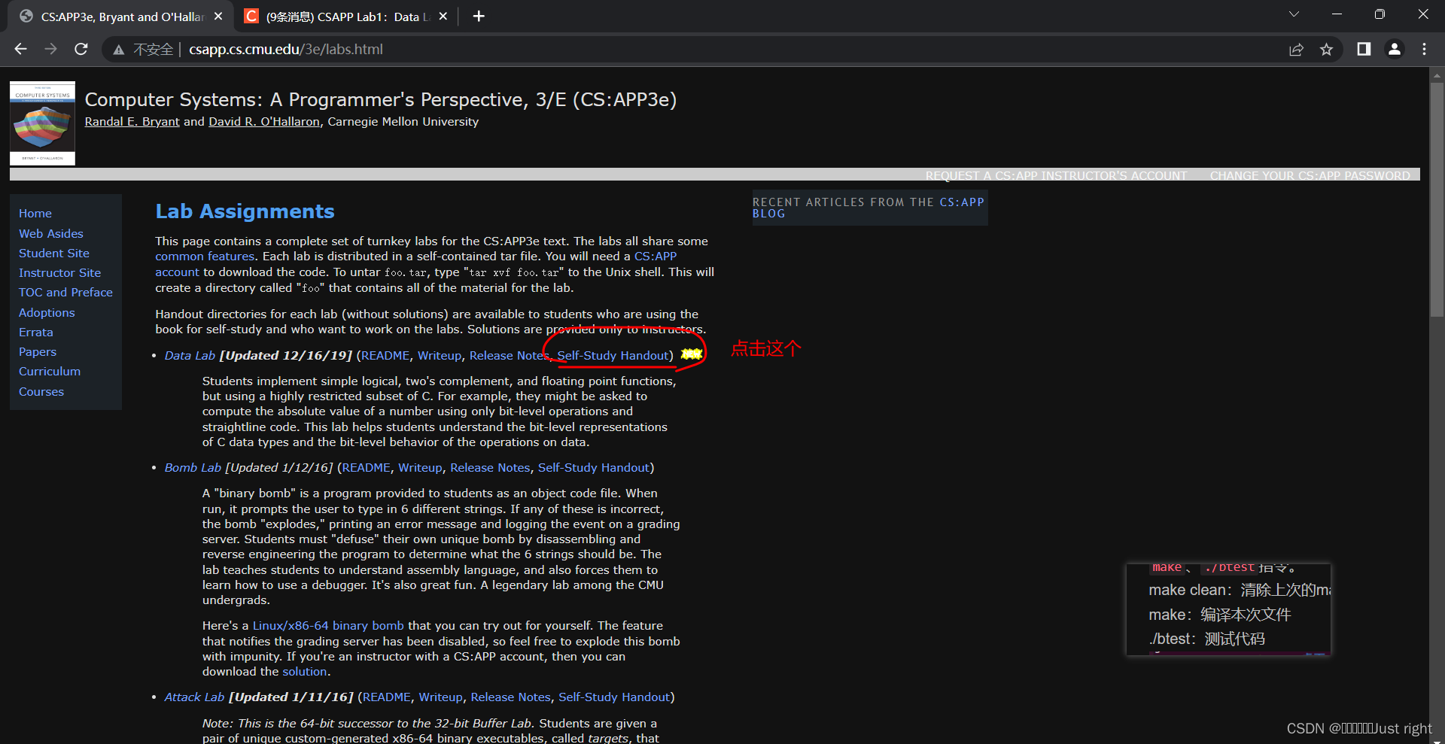Click the yellow new badge beside Data Lab

[x=692, y=354]
